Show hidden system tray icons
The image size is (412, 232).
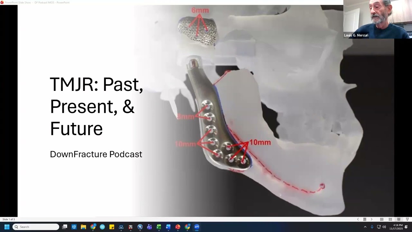pos(365,227)
